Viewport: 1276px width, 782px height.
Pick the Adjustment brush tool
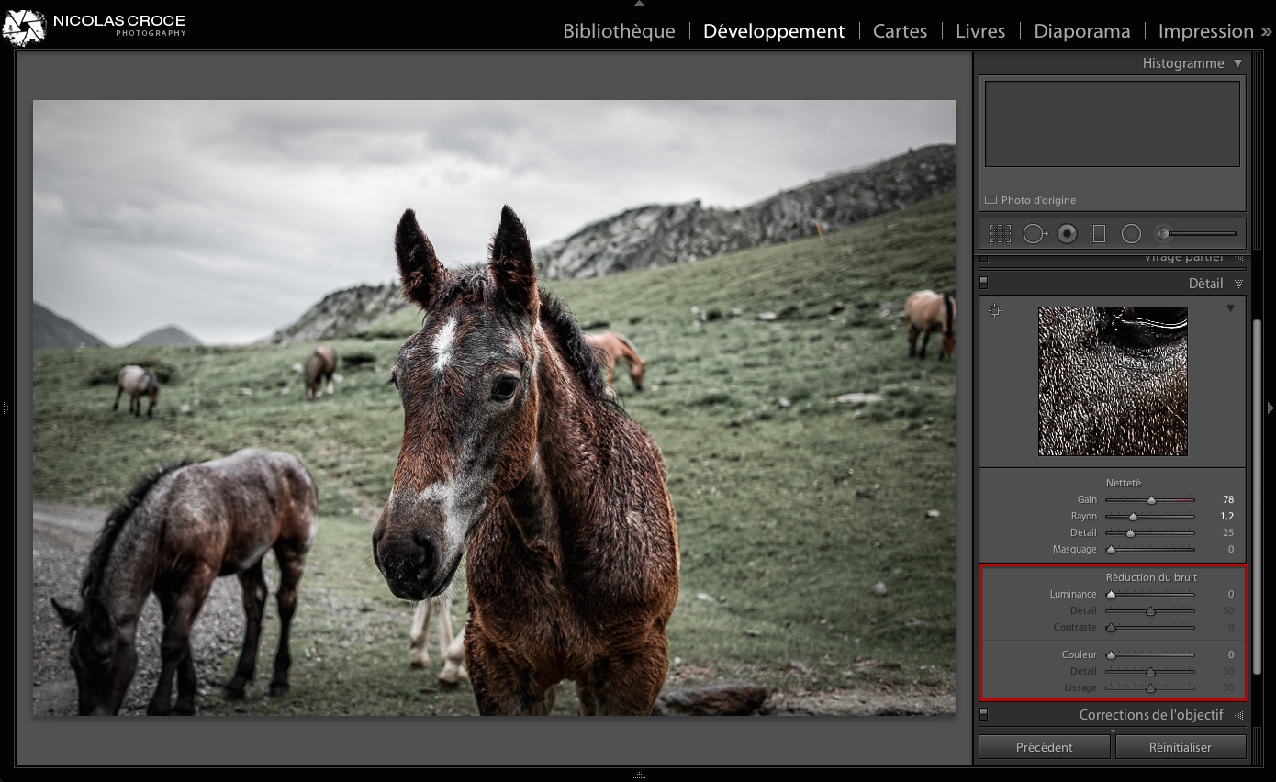[x=1163, y=233]
